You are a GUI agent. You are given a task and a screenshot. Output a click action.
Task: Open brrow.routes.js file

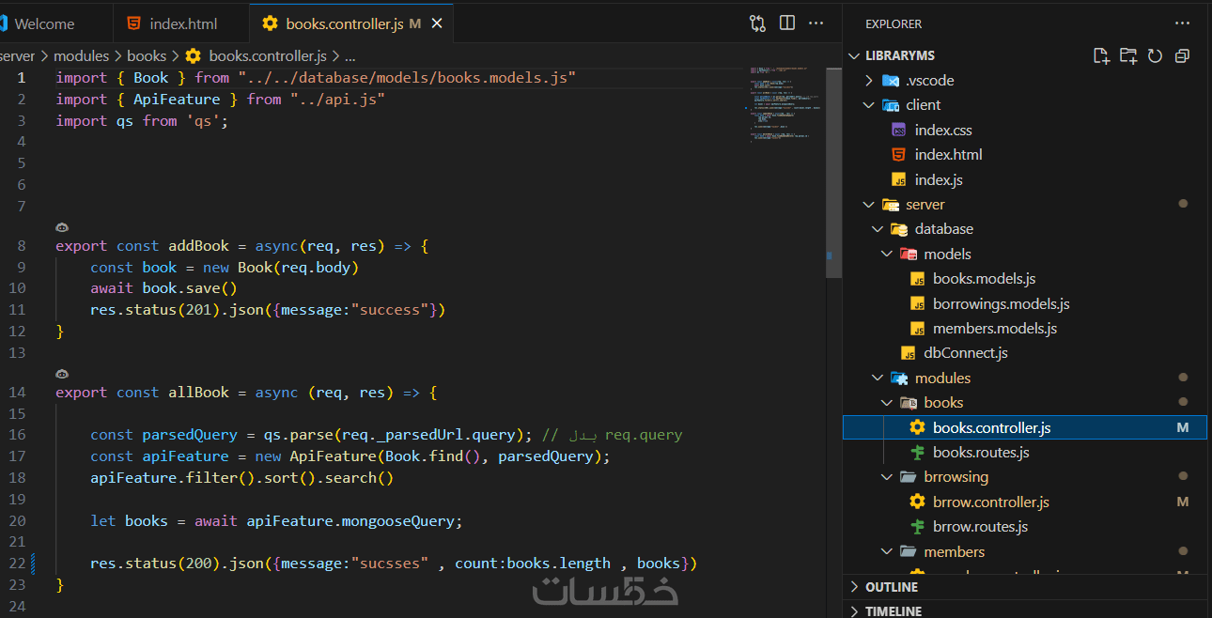pyautogui.click(x=1025, y=527)
